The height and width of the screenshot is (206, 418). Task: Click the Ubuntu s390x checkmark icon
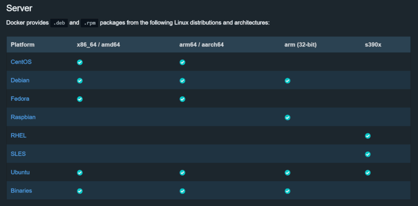(x=368, y=172)
